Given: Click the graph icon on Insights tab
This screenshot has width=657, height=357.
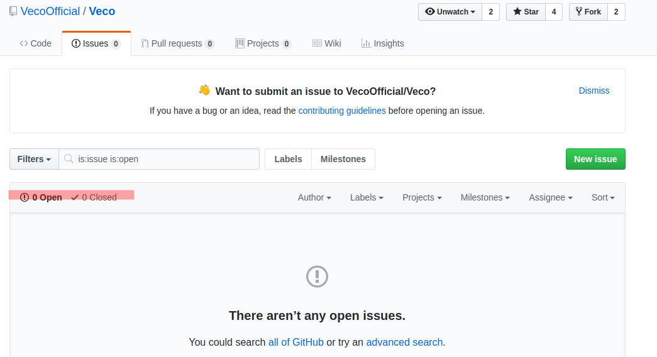Looking at the screenshot, I should click(366, 43).
